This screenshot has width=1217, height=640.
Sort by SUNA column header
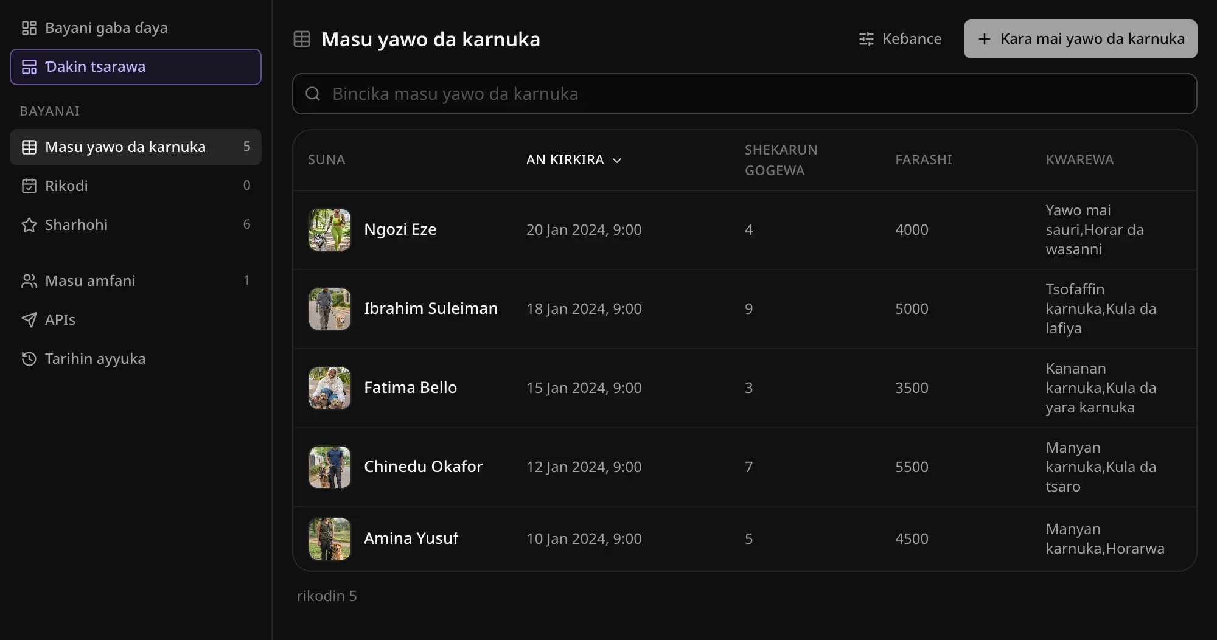tap(327, 160)
